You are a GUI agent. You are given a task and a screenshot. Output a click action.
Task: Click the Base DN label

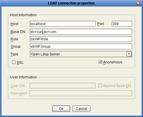point(18,32)
